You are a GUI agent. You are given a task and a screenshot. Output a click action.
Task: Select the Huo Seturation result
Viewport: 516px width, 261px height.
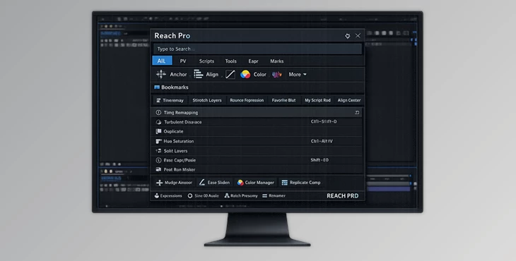[x=257, y=141]
